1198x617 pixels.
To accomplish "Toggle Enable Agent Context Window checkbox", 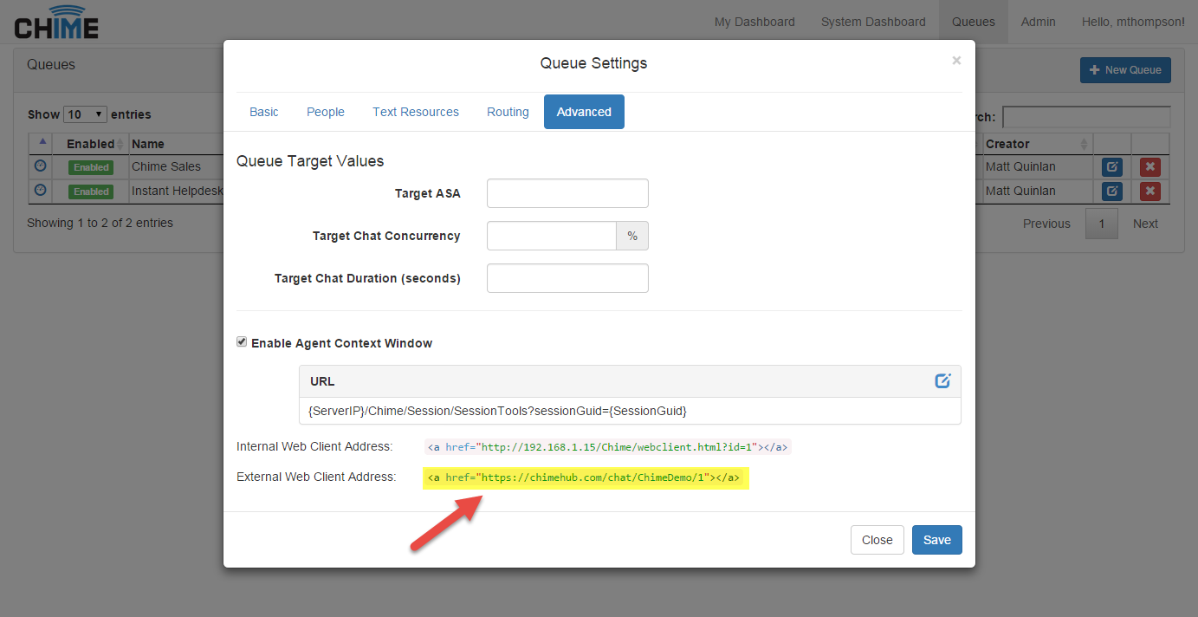I will click(x=242, y=342).
